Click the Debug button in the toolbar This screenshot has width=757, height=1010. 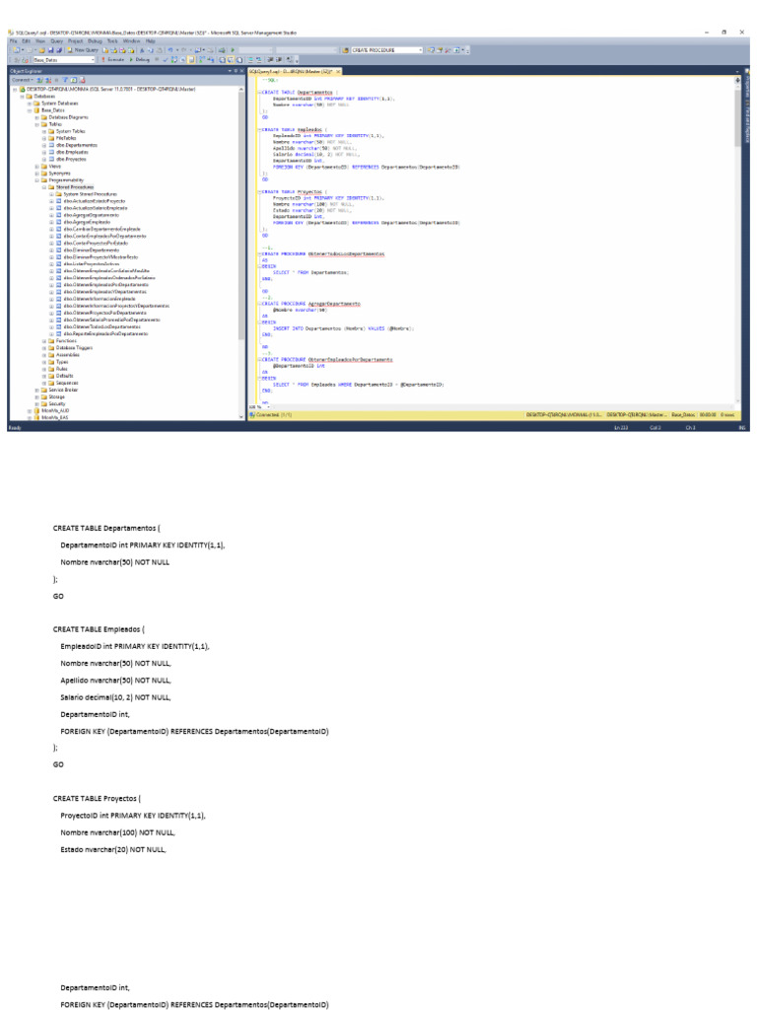(x=140, y=59)
